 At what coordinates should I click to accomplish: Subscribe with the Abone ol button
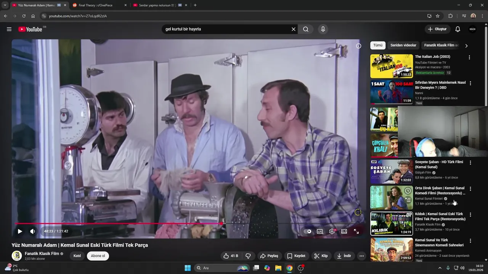point(98,256)
